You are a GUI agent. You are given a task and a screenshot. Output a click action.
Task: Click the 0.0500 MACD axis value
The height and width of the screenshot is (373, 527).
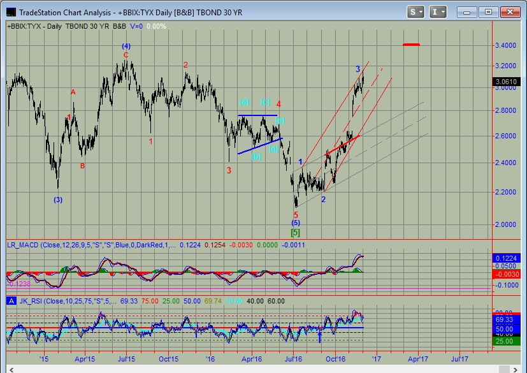[506, 267]
